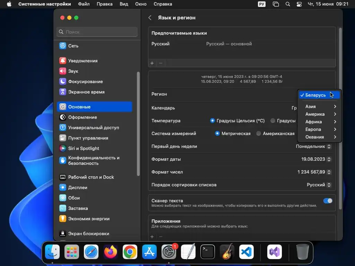
Task: Choose Метрическая measurement system
Action: coord(217,133)
